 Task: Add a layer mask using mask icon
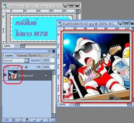tap(20, 120)
